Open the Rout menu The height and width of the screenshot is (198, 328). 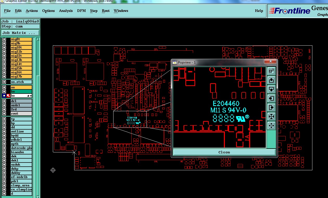(x=106, y=11)
